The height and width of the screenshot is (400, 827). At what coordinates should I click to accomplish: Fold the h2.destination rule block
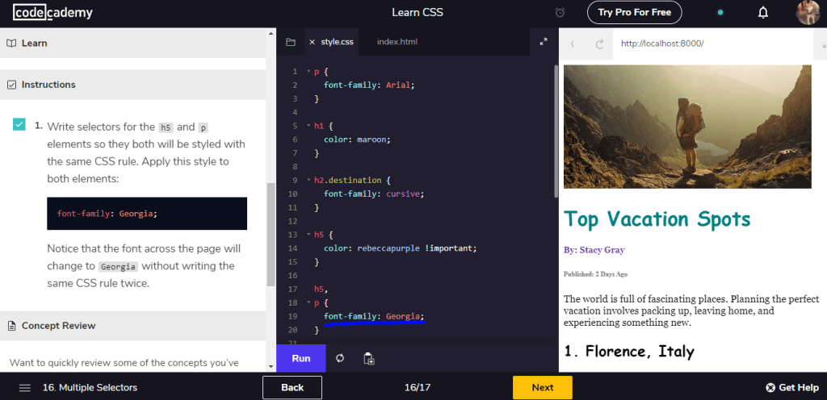click(x=308, y=181)
